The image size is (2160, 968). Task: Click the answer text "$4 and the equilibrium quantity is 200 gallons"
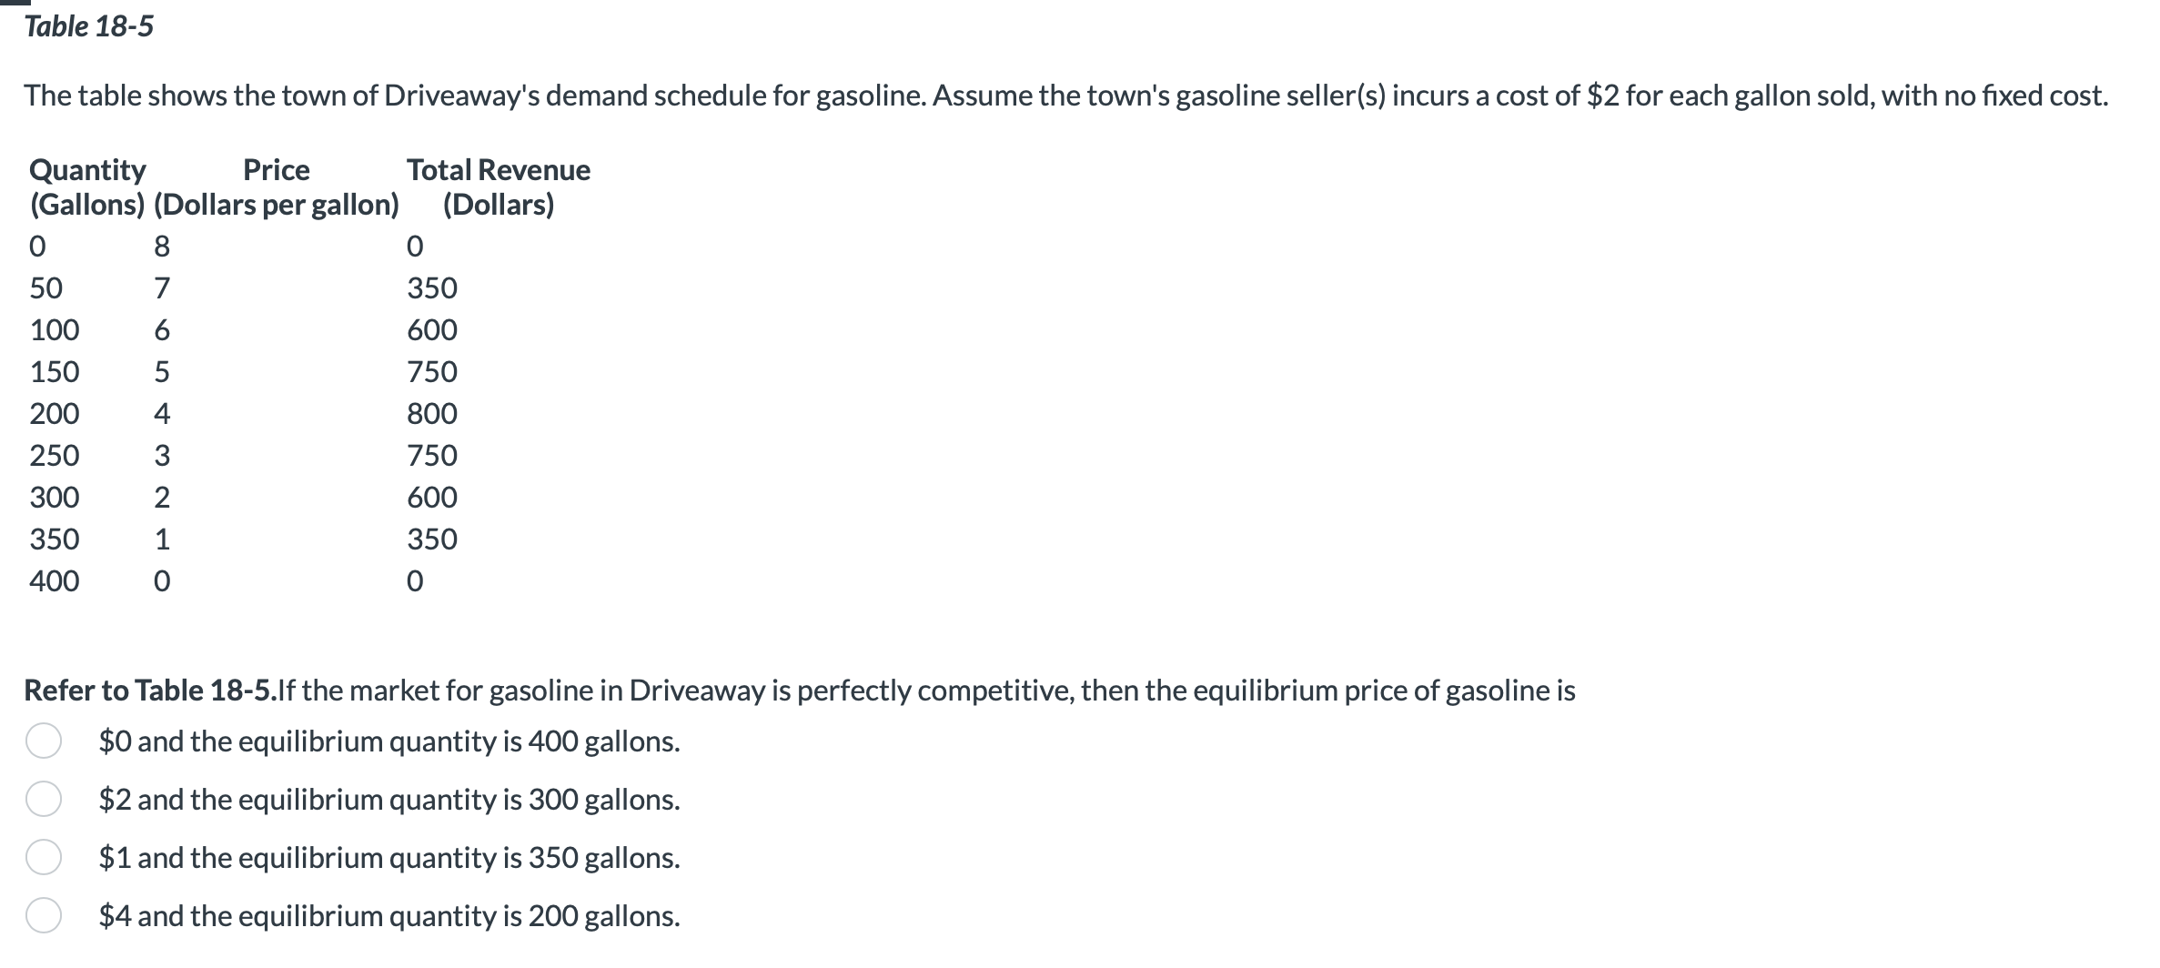coord(389,916)
